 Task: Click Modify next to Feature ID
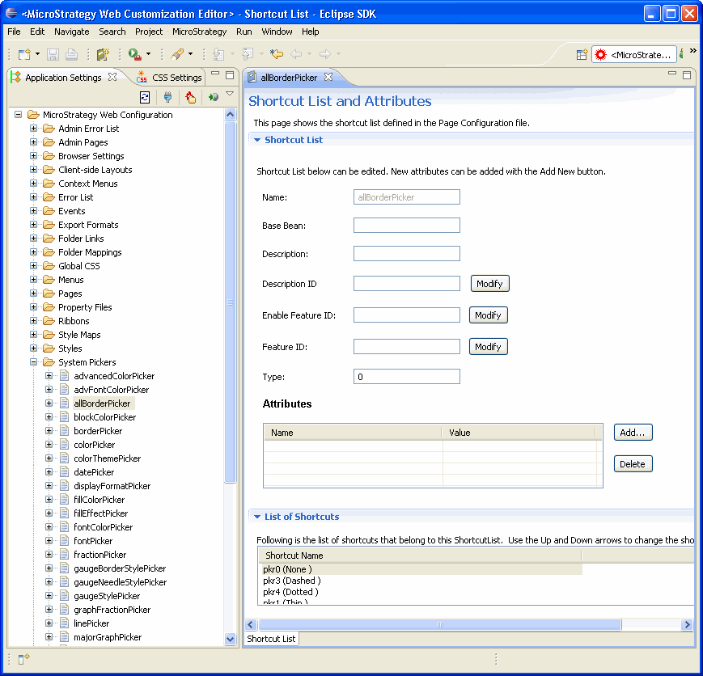click(489, 347)
